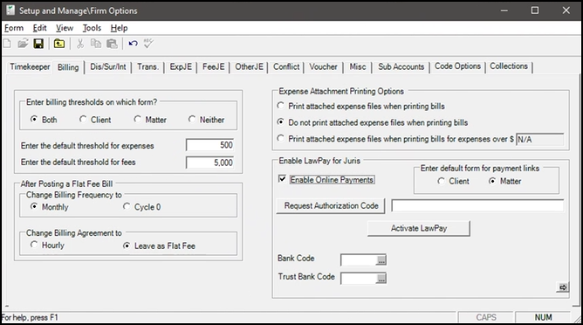583x325 pixels.
Task: Click the arrow icon at the panel's bottom right
Action: (x=563, y=287)
